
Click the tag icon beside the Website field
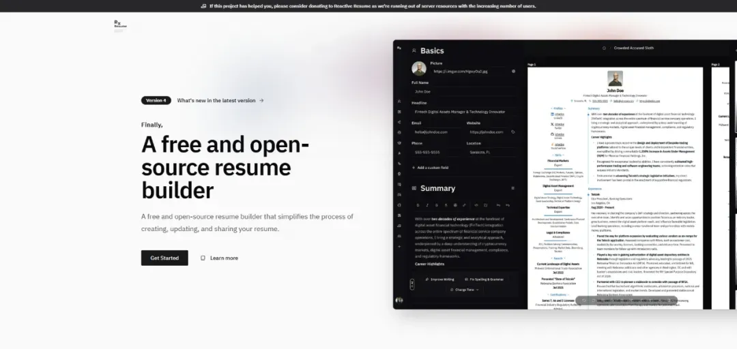(x=513, y=132)
